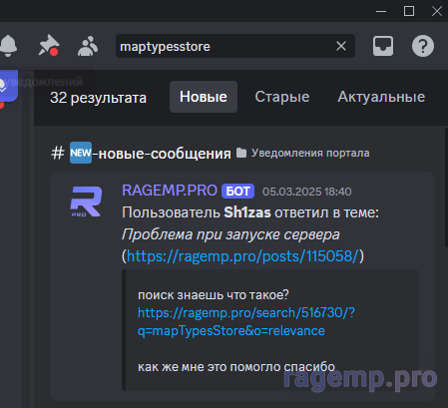Click the maptypesstore search field

[x=235, y=46]
